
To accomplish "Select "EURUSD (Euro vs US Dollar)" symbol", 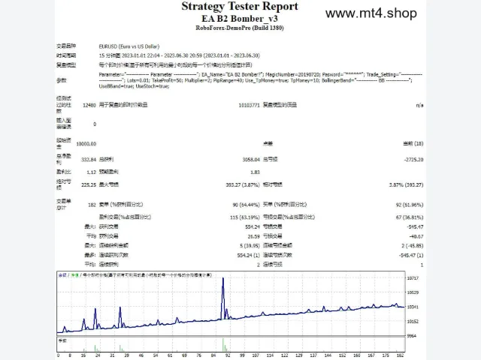I will [129, 46].
